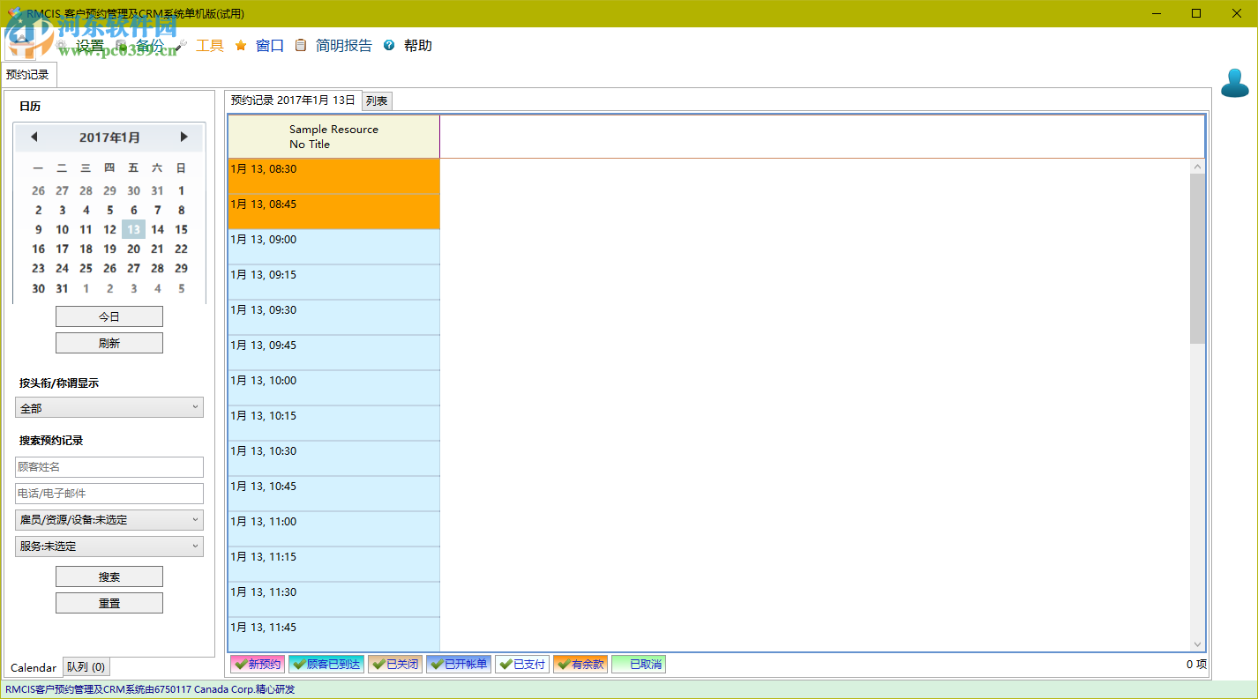Click the 重置 reset button
The image size is (1258, 699).
pos(109,603)
